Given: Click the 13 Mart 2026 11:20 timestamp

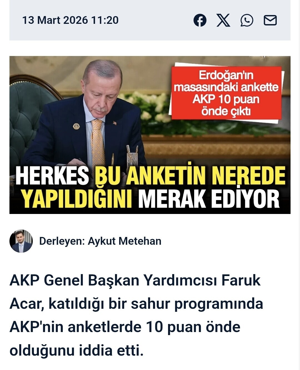Looking at the screenshot, I should [71, 20].
